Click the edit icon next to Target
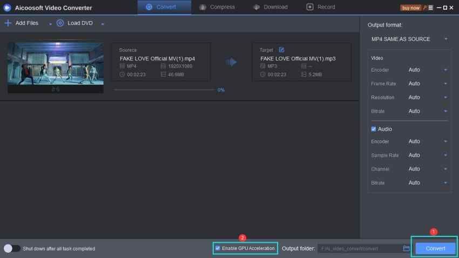The image size is (459, 258). point(281,50)
